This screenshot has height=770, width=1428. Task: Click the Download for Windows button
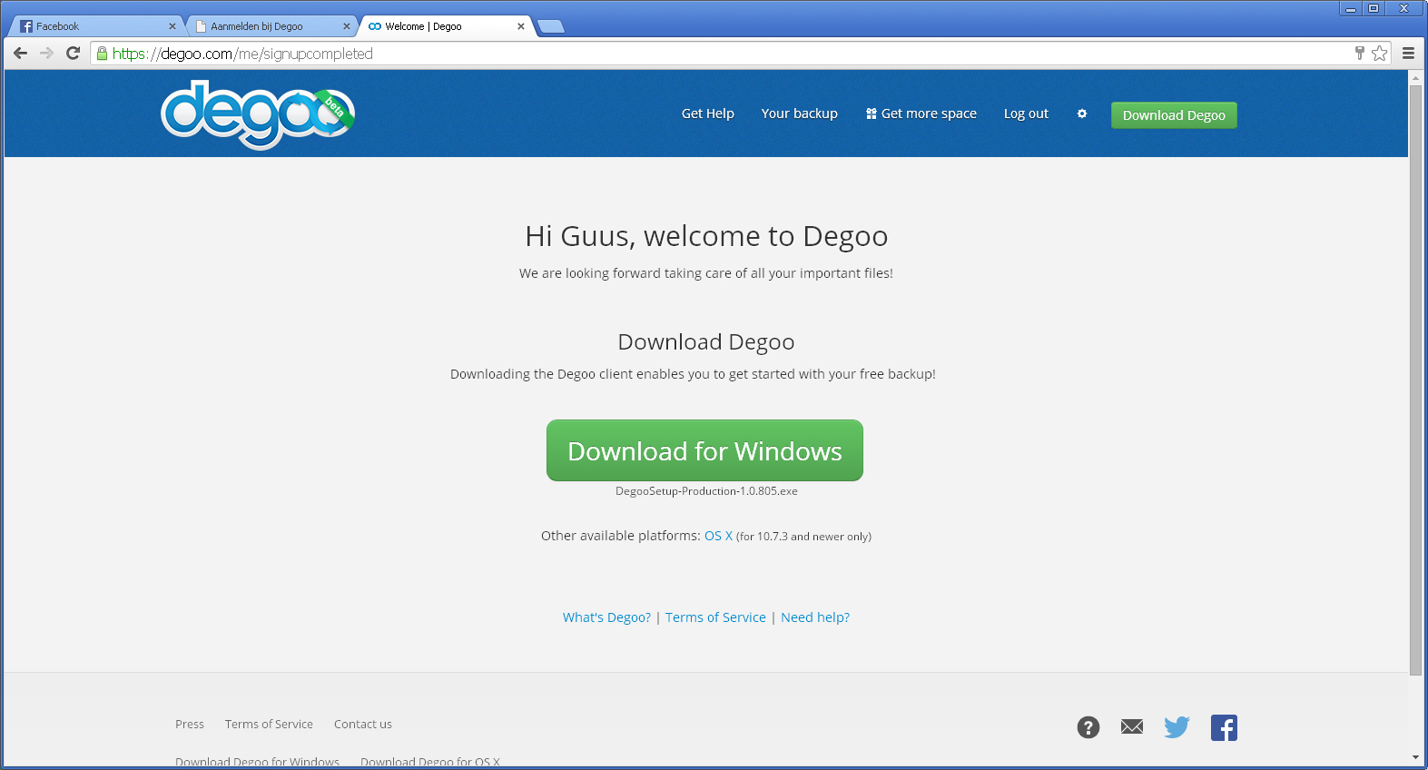[704, 450]
